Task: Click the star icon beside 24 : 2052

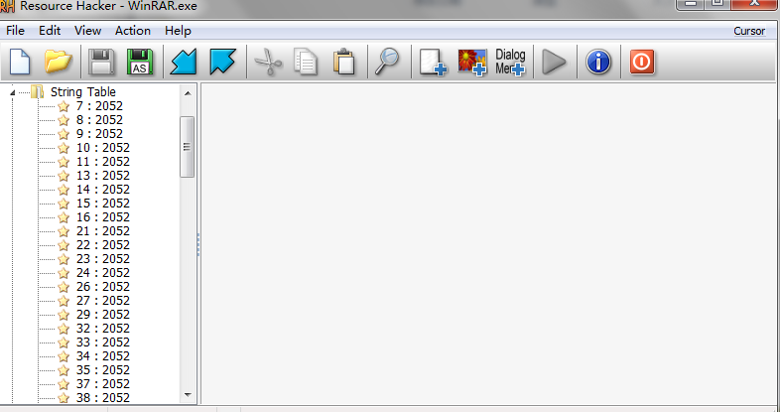Action: 64,274
